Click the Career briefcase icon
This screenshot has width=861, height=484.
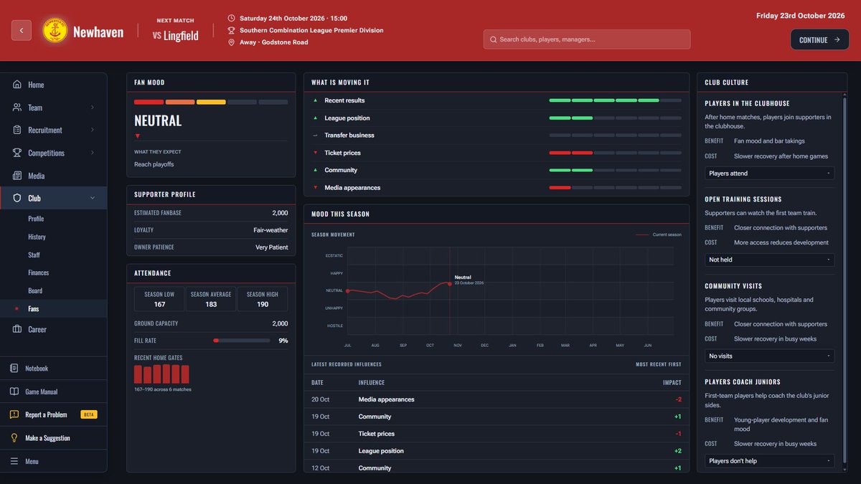click(17, 329)
